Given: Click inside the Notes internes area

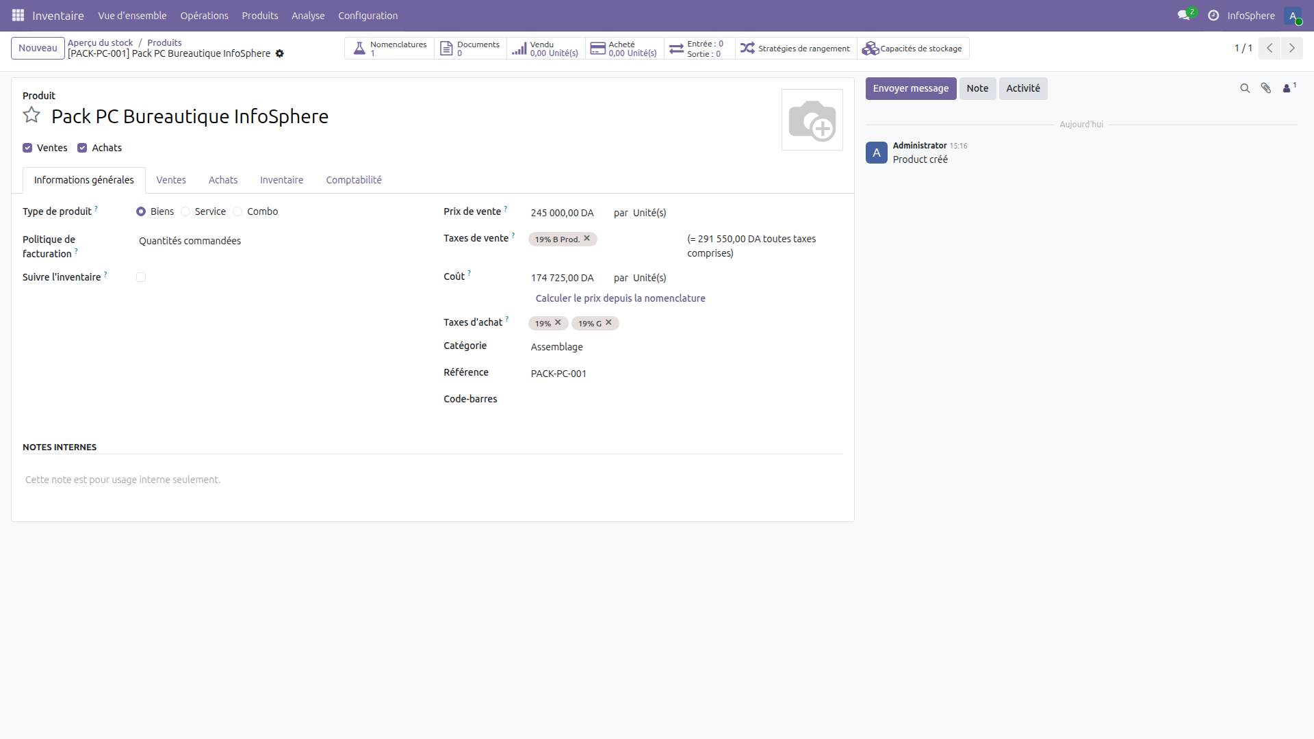Looking at the screenshot, I should tap(274, 480).
